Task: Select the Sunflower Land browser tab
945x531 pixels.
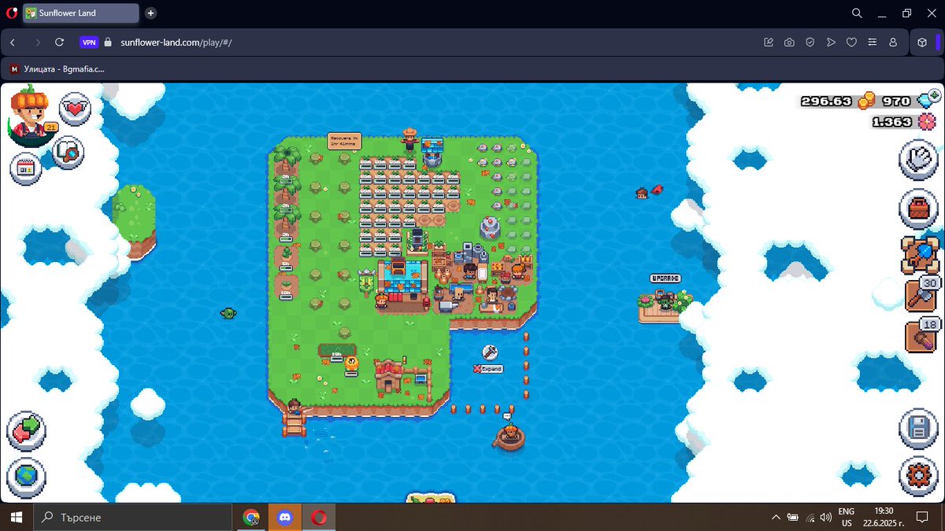Action: click(x=80, y=13)
